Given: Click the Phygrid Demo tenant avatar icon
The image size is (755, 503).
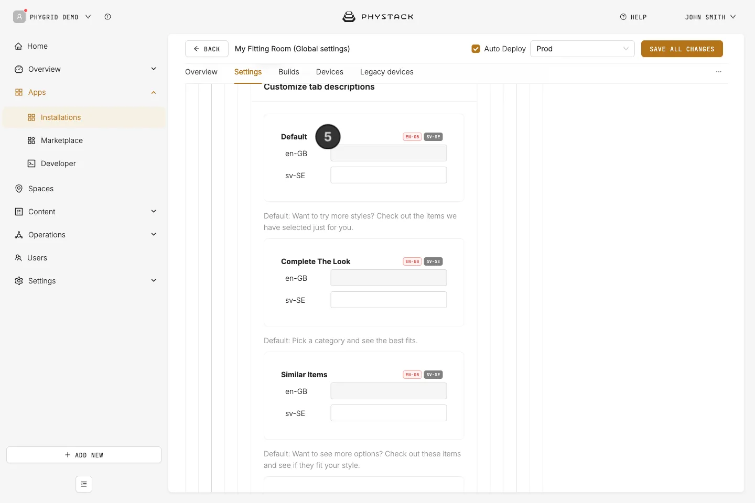Looking at the screenshot, I should (x=19, y=17).
